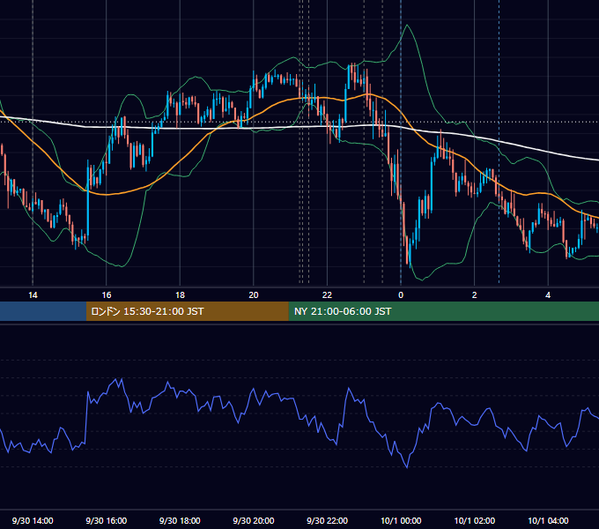Click hour label 16 on price chart axis
Screen dimensions: 599x529
107,295
